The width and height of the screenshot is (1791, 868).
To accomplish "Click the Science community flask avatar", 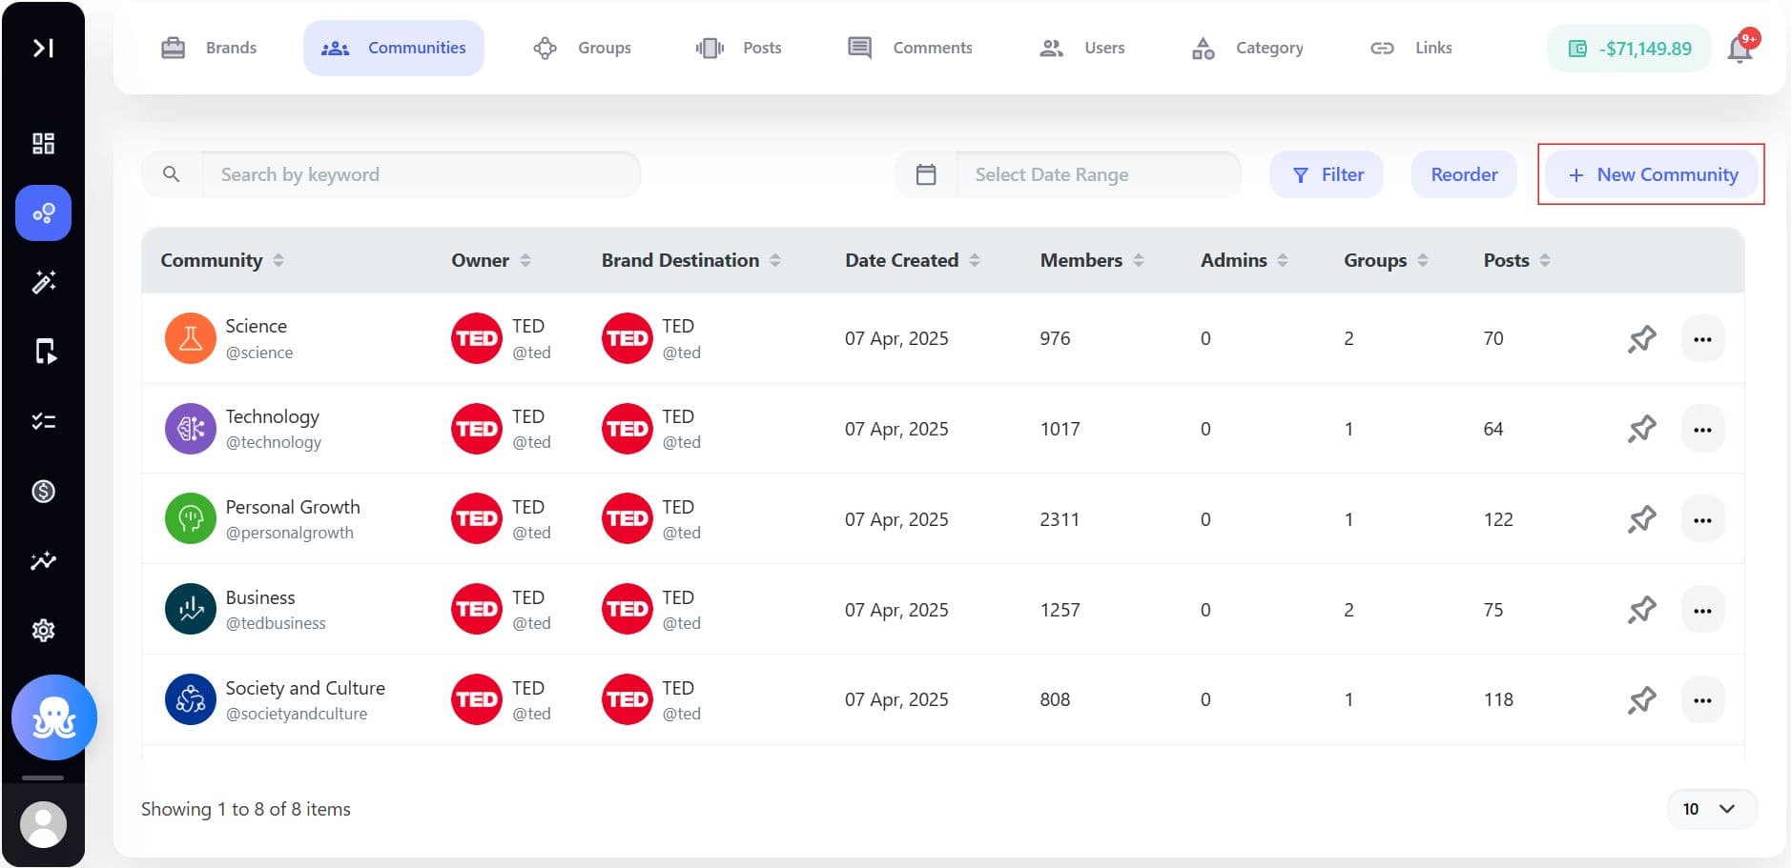I will click(191, 338).
